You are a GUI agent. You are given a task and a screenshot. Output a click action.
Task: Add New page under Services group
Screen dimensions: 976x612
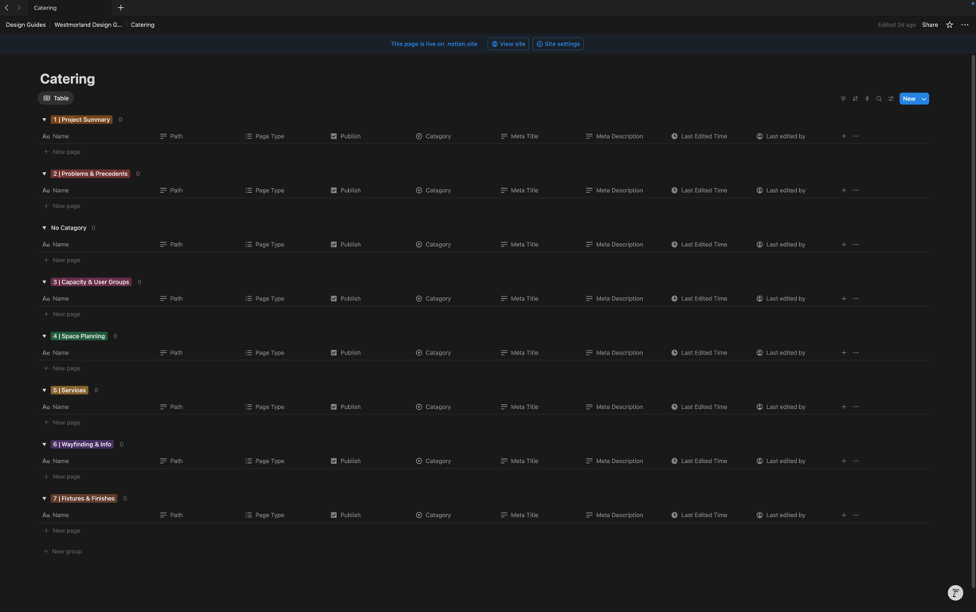click(x=62, y=422)
